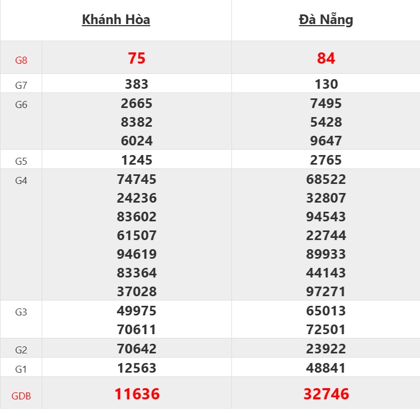Viewport: 420px width, 409px height.
Task: Click Khánh Hòa G4 number 61507
Action: pos(137,236)
